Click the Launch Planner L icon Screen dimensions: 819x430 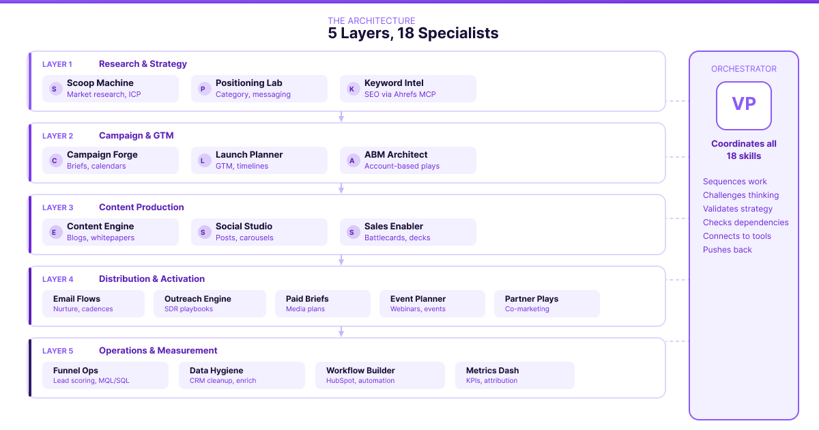coord(203,160)
